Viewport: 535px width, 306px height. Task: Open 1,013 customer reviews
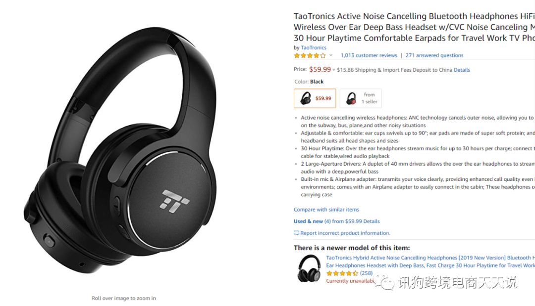tap(369, 55)
